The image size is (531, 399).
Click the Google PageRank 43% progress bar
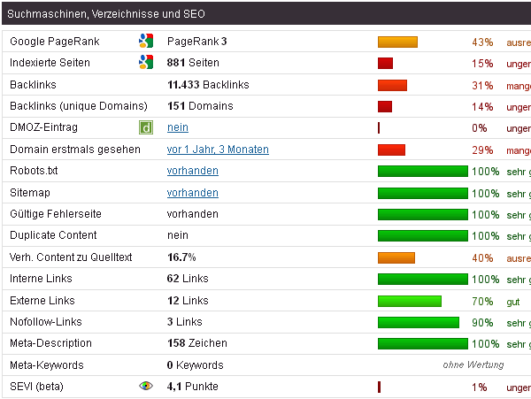pyautogui.click(x=397, y=42)
